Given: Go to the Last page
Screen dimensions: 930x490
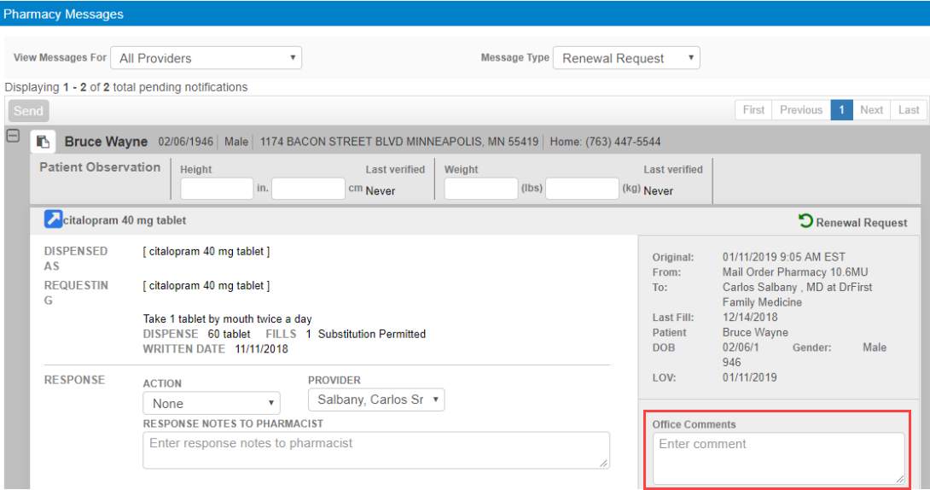Looking at the screenshot, I should click(x=909, y=110).
